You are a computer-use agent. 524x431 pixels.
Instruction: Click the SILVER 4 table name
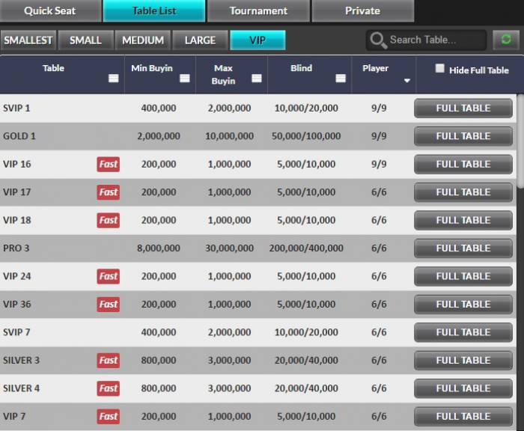tap(21, 388)
